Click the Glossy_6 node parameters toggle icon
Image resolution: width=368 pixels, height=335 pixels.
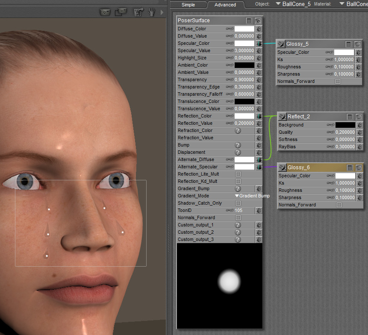point(349,167)
